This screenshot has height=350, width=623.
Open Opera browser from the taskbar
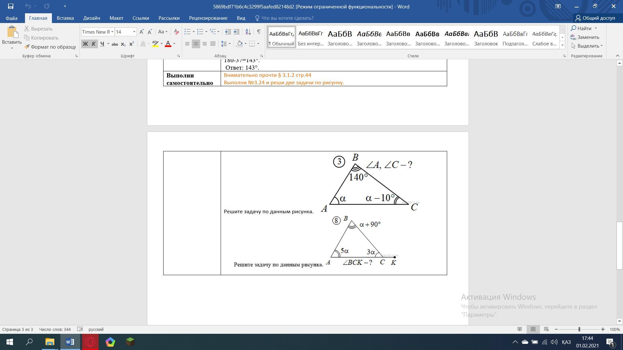(90, 342)
